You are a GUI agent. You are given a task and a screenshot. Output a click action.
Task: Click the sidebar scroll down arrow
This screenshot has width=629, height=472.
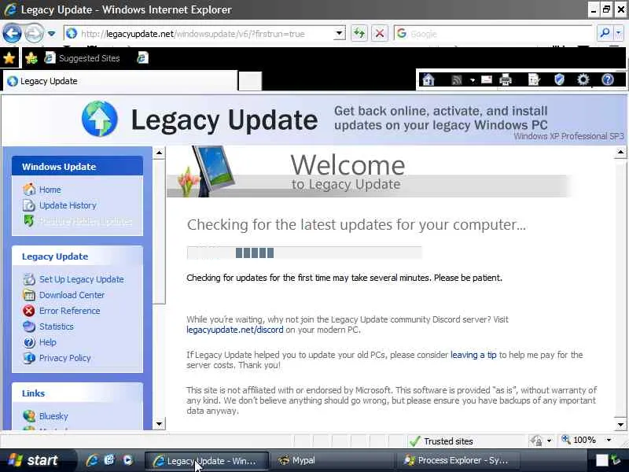160,424
